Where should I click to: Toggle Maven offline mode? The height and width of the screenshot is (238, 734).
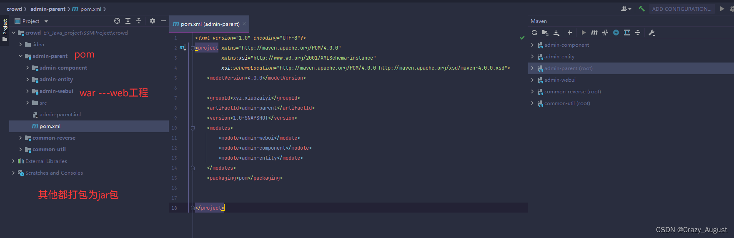pyautogui.click(x=605, y=33)
